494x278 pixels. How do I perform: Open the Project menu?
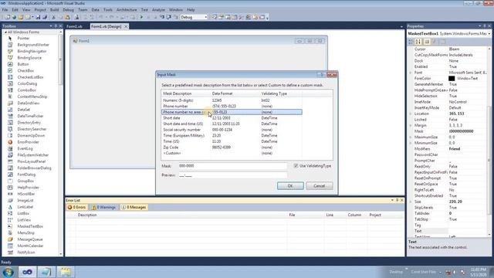pos(40,10)
